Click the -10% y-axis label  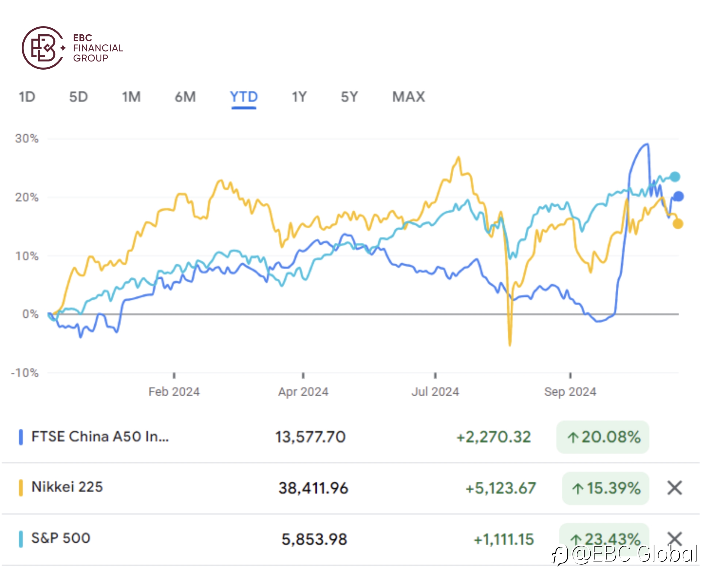[25, 373]
